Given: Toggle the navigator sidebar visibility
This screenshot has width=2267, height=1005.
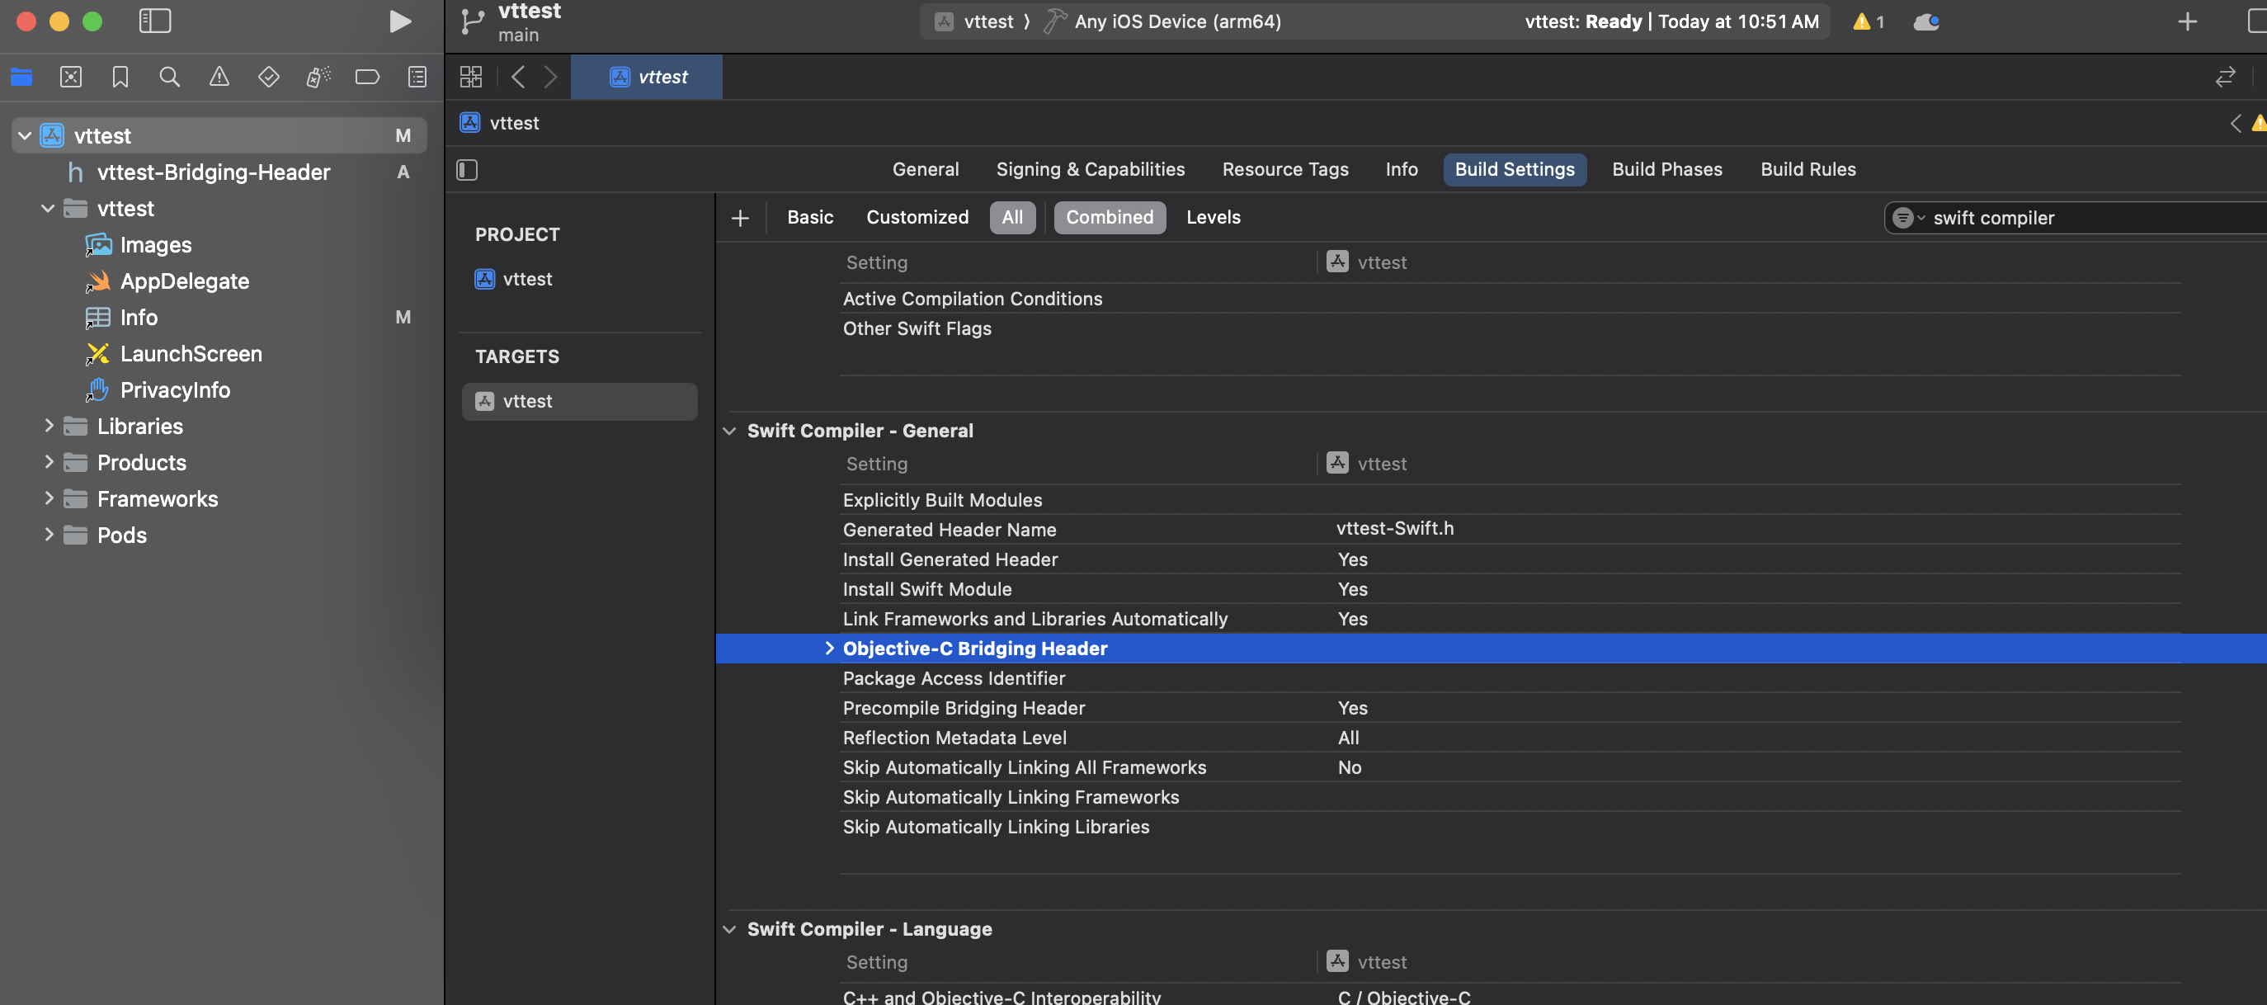Looking at the screenshot, I should 155,21.
